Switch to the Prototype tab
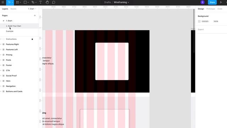 211,9
